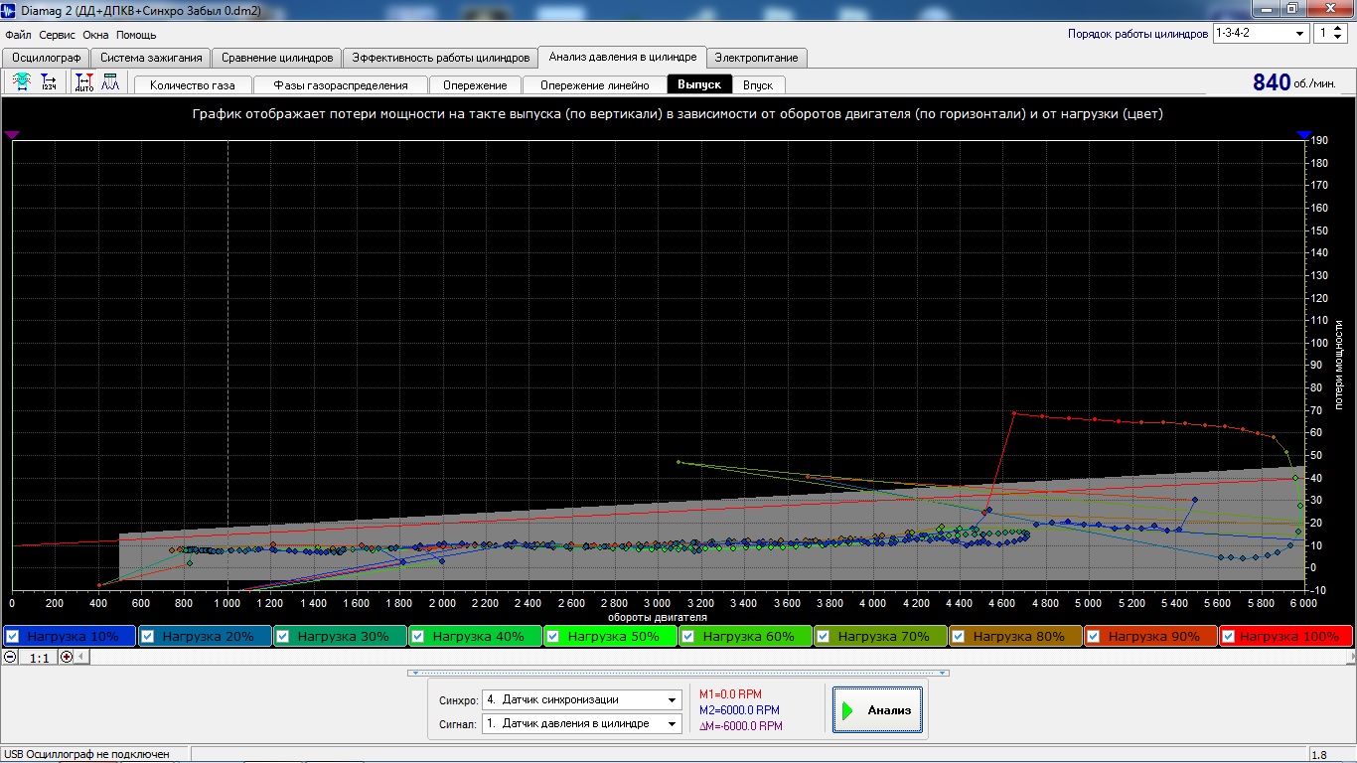Click the M2=6000.0 RPM marker value
This screenshot has width=1357, height=763.
point(739,710)
